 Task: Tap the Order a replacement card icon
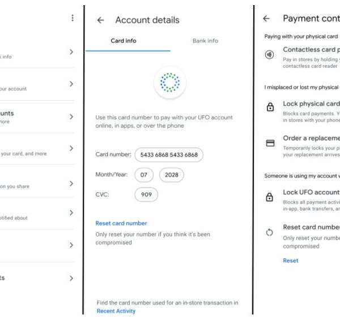(270, 143)
